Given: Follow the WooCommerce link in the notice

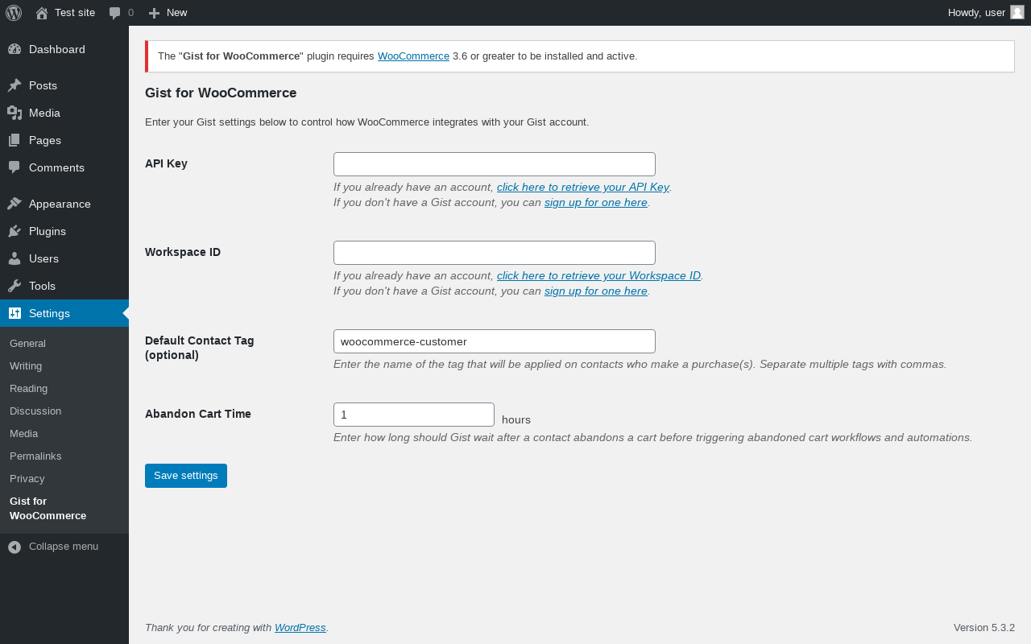Looking at the screenshot, I should tap(413, 56).
